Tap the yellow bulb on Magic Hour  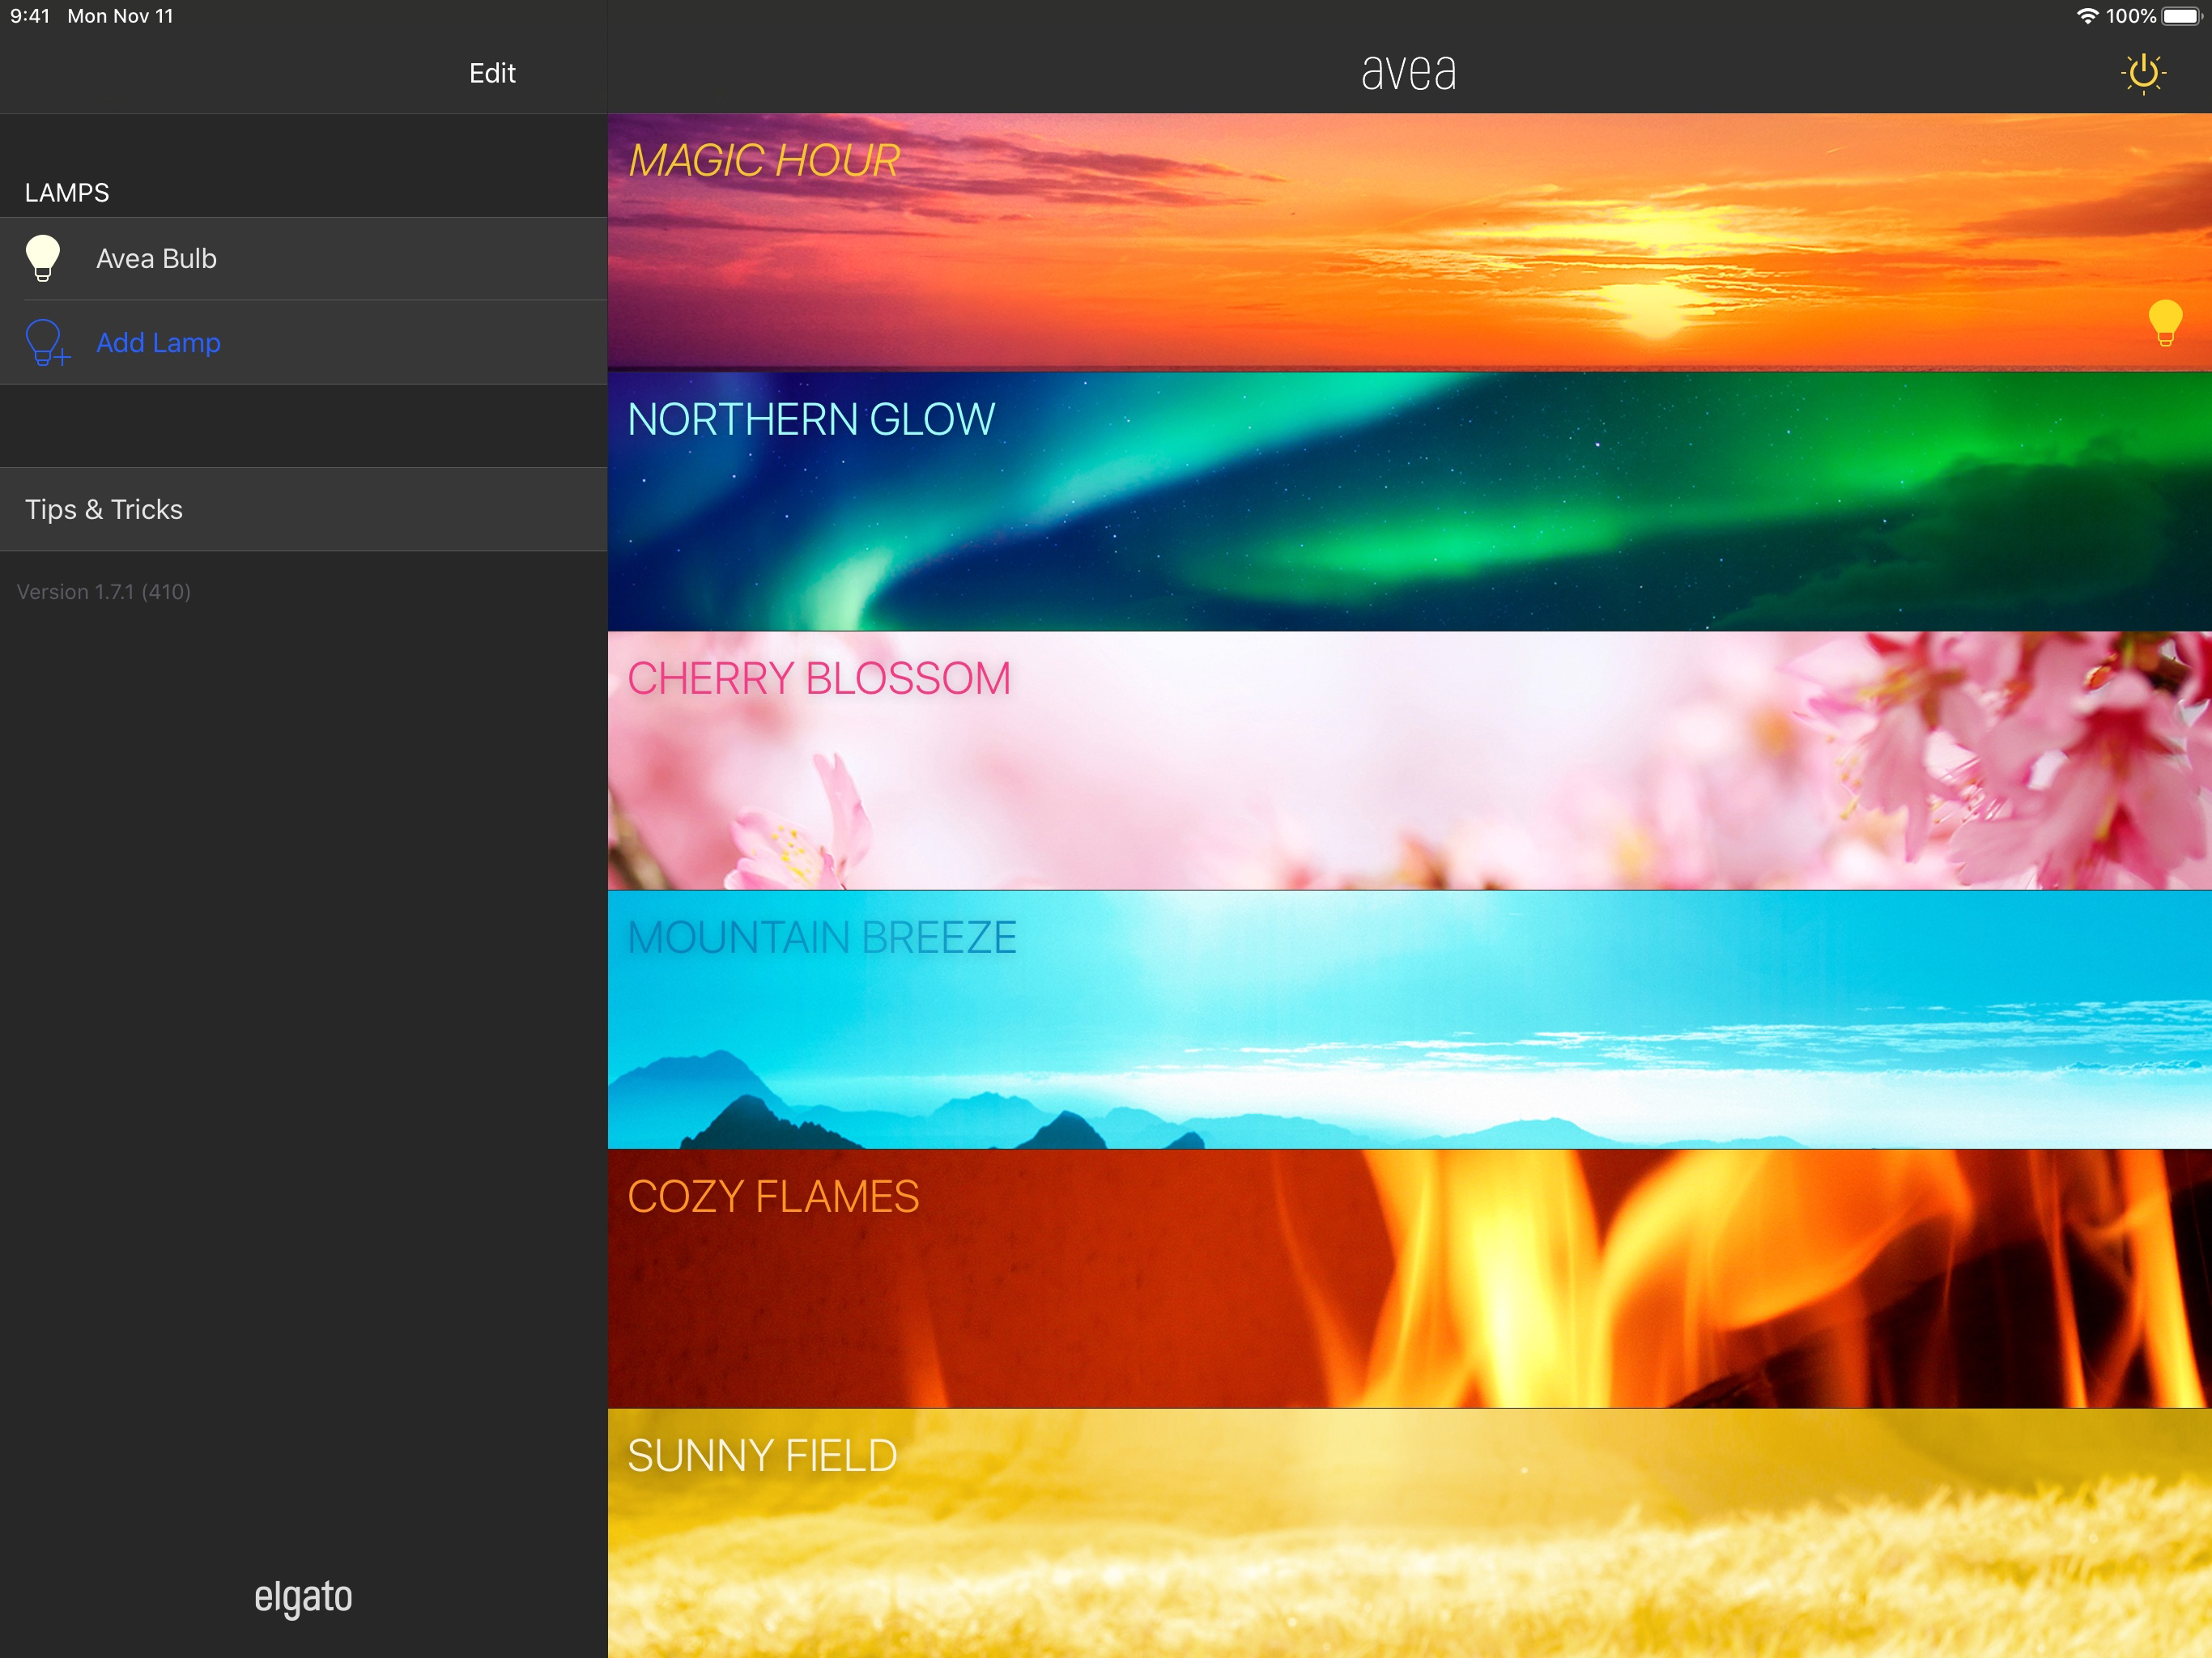tap(2164, 322)
